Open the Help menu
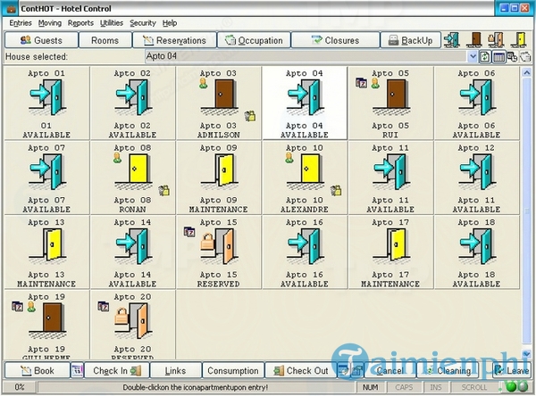 tap(170, 23)
